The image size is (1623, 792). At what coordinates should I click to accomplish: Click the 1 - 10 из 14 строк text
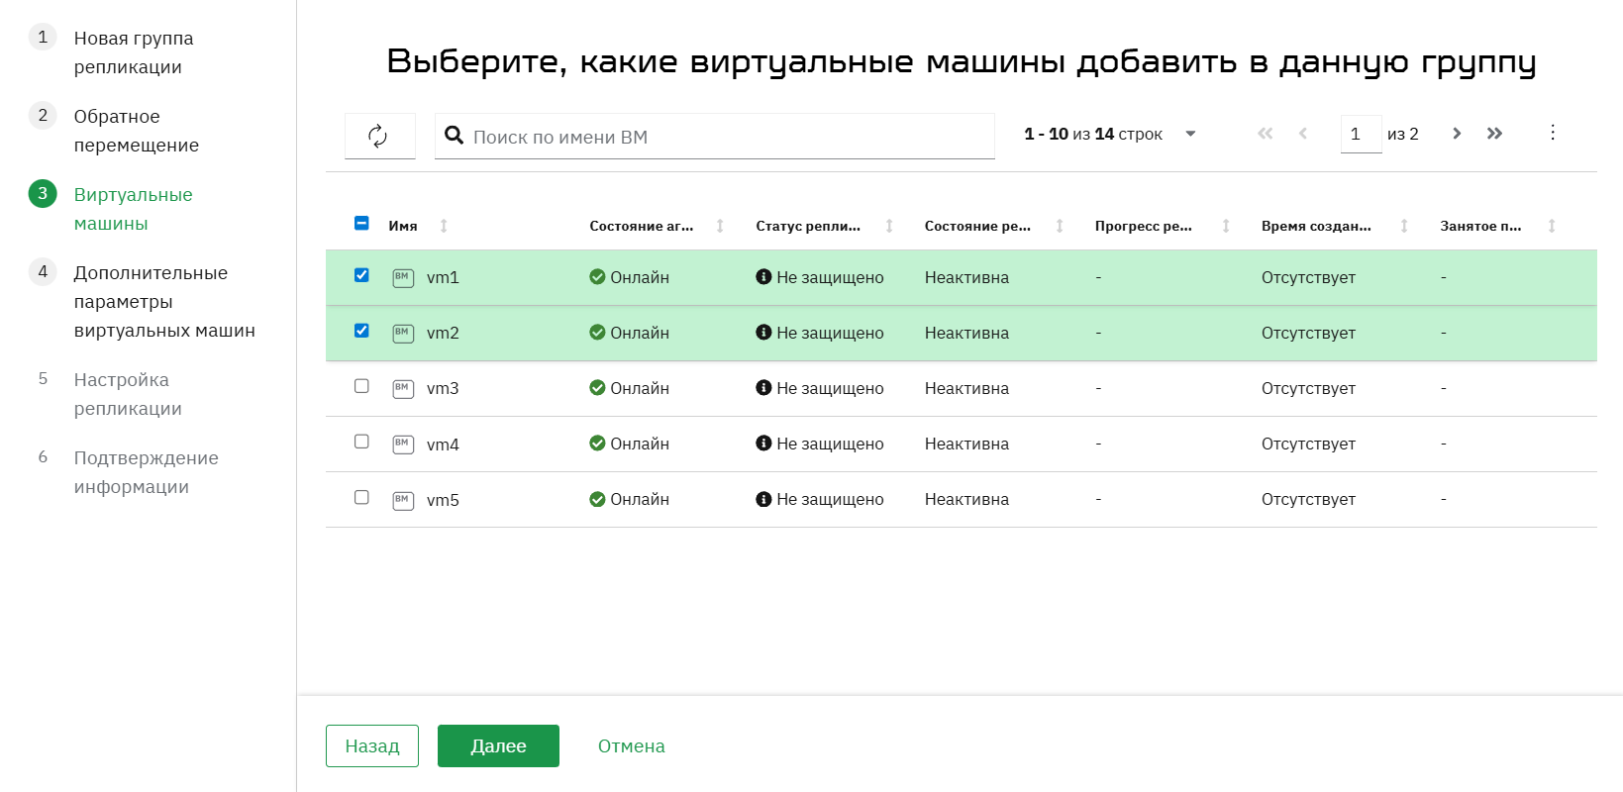(x=1093, y=134)
